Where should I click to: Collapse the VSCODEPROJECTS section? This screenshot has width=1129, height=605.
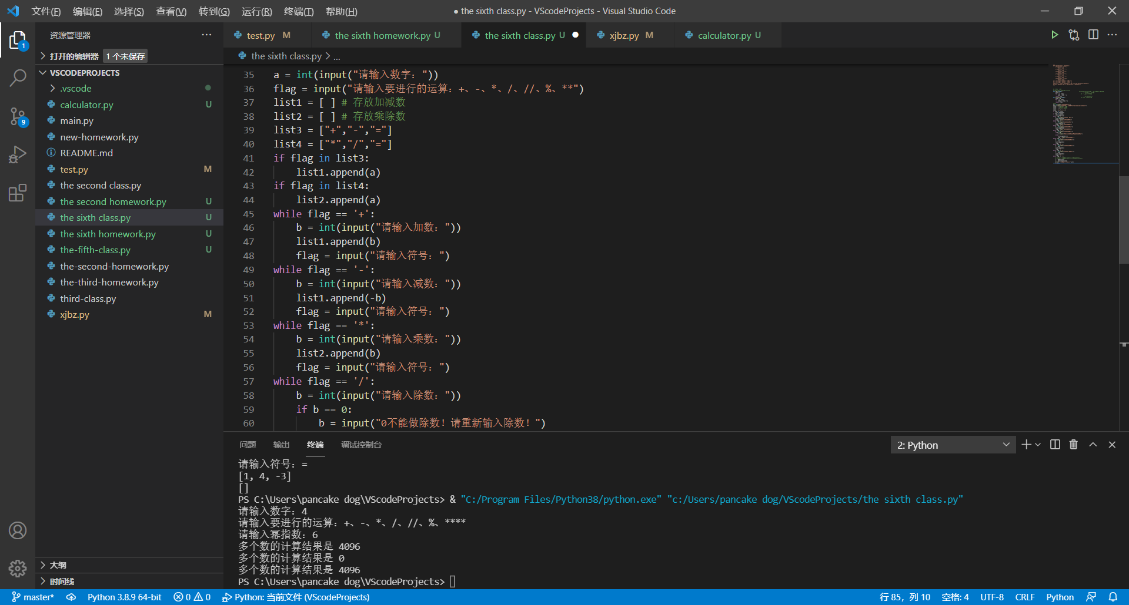84,73
